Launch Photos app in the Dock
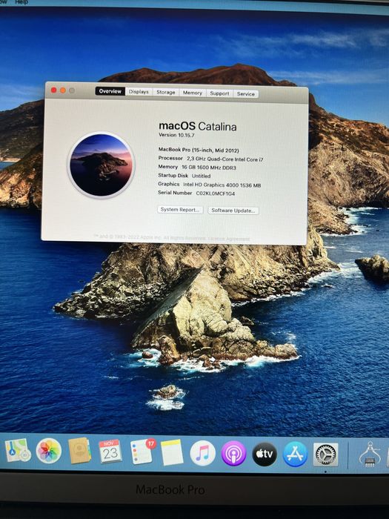This screenshot has height=519, width=389. (x=49, y=451)
